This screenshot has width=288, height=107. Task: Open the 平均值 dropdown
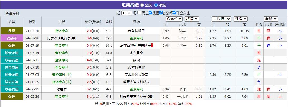pyautogui.click(x=221, y=19)
